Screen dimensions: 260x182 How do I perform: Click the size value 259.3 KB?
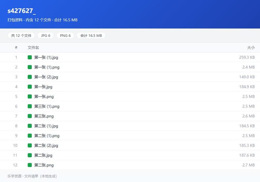click(247, 57)
